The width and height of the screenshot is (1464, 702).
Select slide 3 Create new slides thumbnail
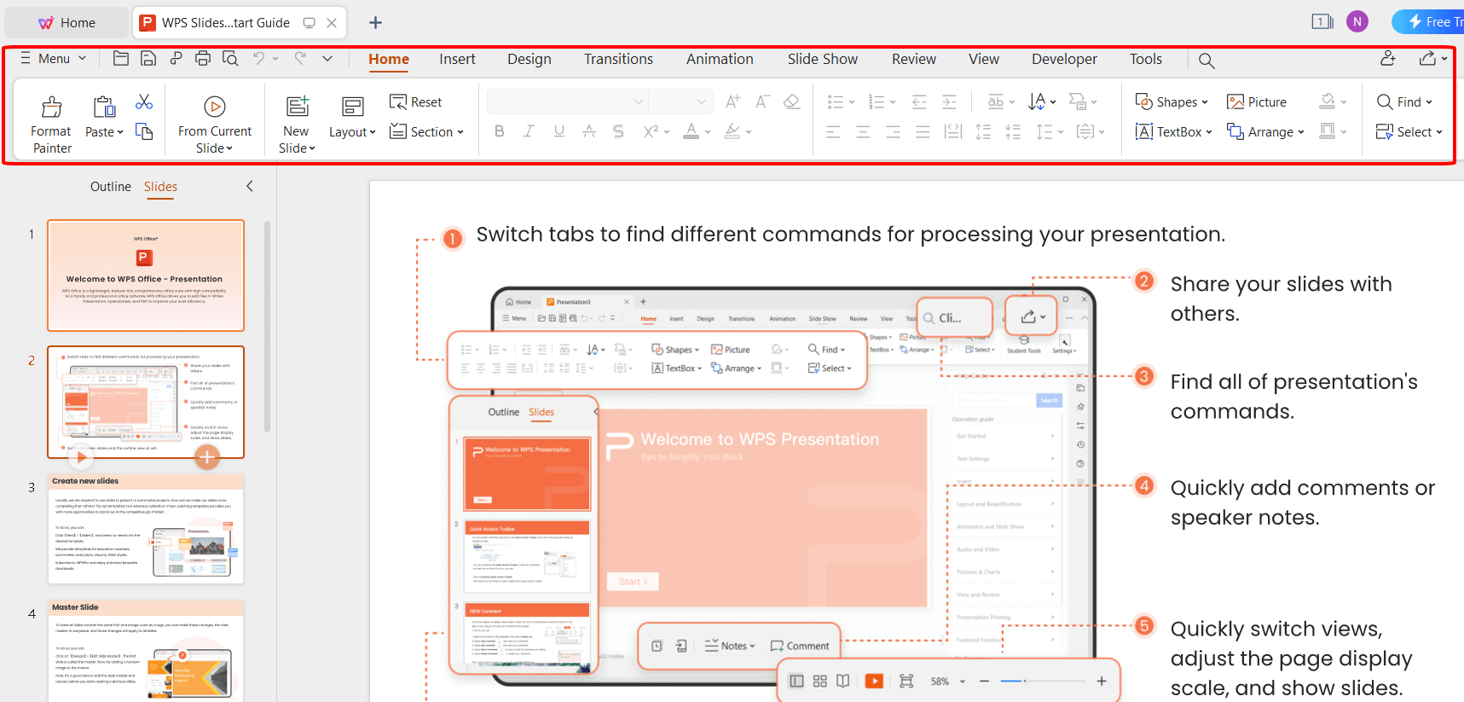[146, 528]
